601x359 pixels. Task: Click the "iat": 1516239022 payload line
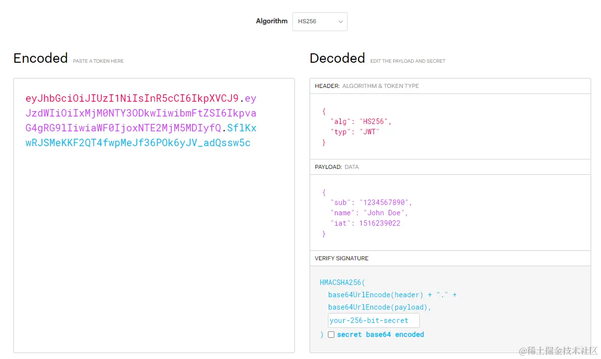click(x=365, y=223)
